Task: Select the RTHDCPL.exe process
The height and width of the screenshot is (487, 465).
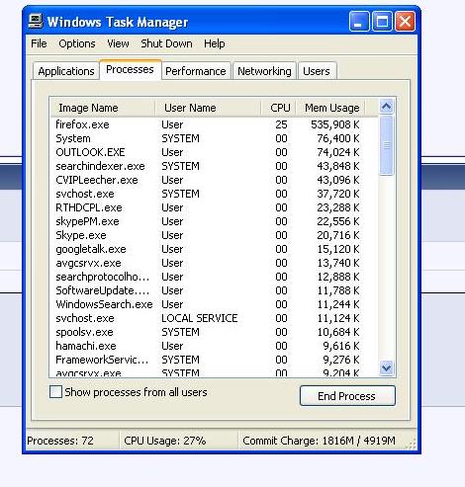Action: [214, 207]
